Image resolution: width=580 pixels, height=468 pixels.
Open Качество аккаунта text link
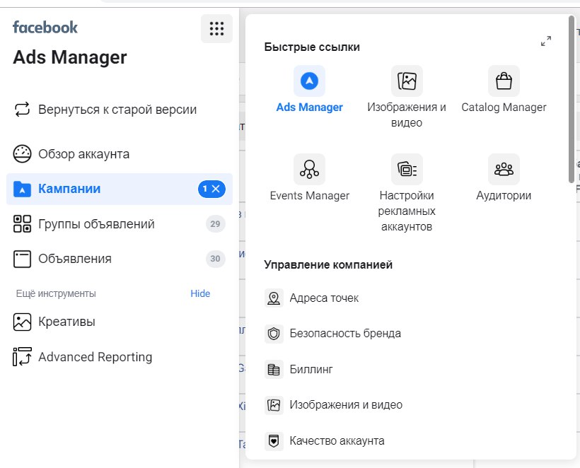[337, 440]
